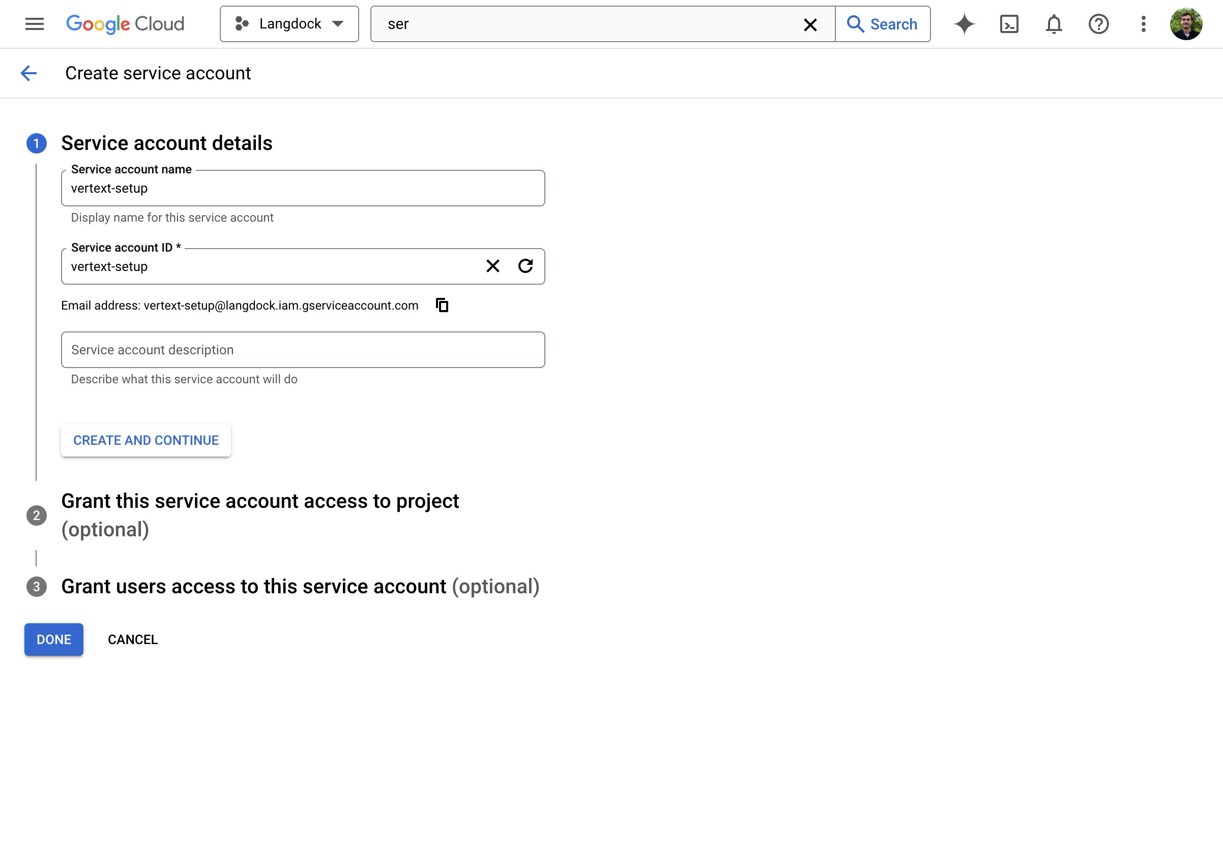The image size is (1223, 851).
Task: Open the Langdock project selector dropdown
Action: pos(289,24)
